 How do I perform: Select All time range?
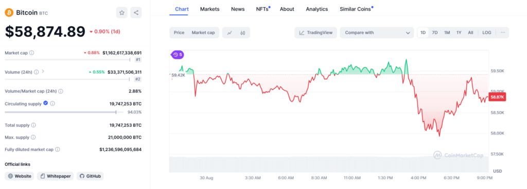tap(470, 32)
